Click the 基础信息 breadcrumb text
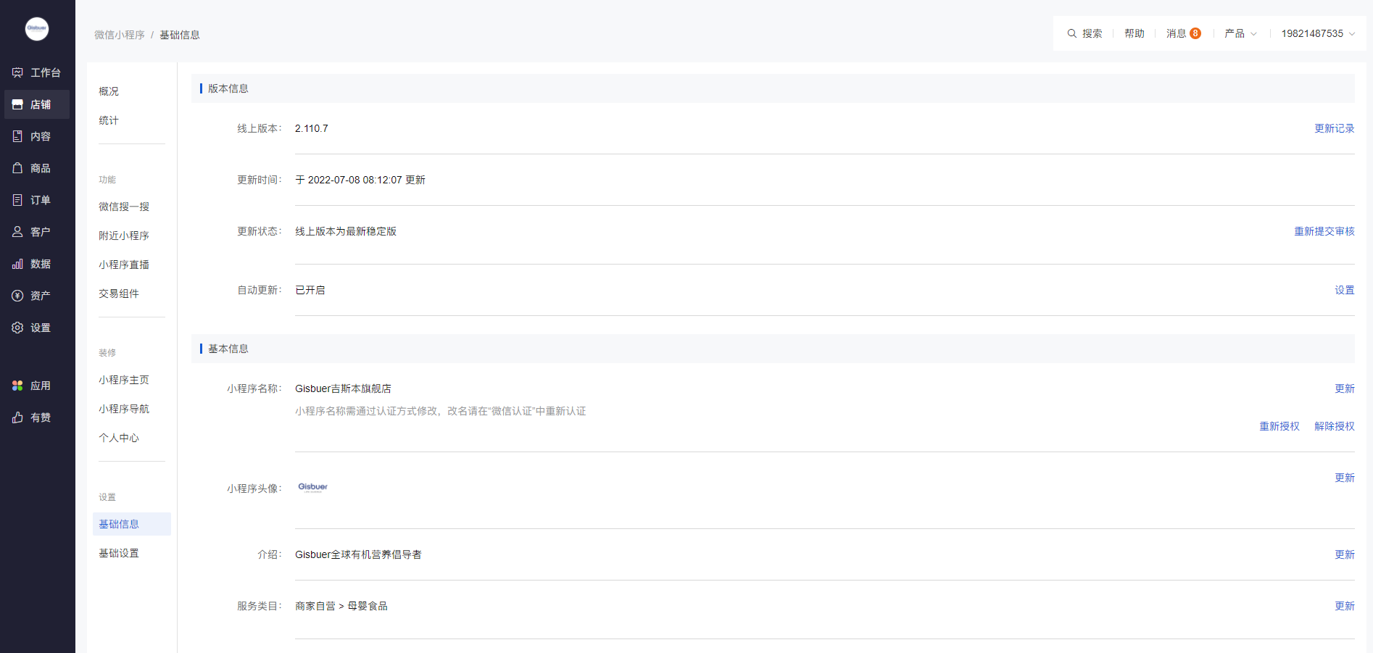 click(x=180, y=35)
